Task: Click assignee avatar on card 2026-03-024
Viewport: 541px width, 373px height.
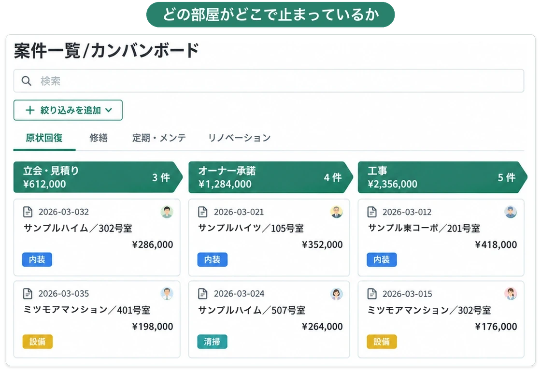Action: point(336,294)
